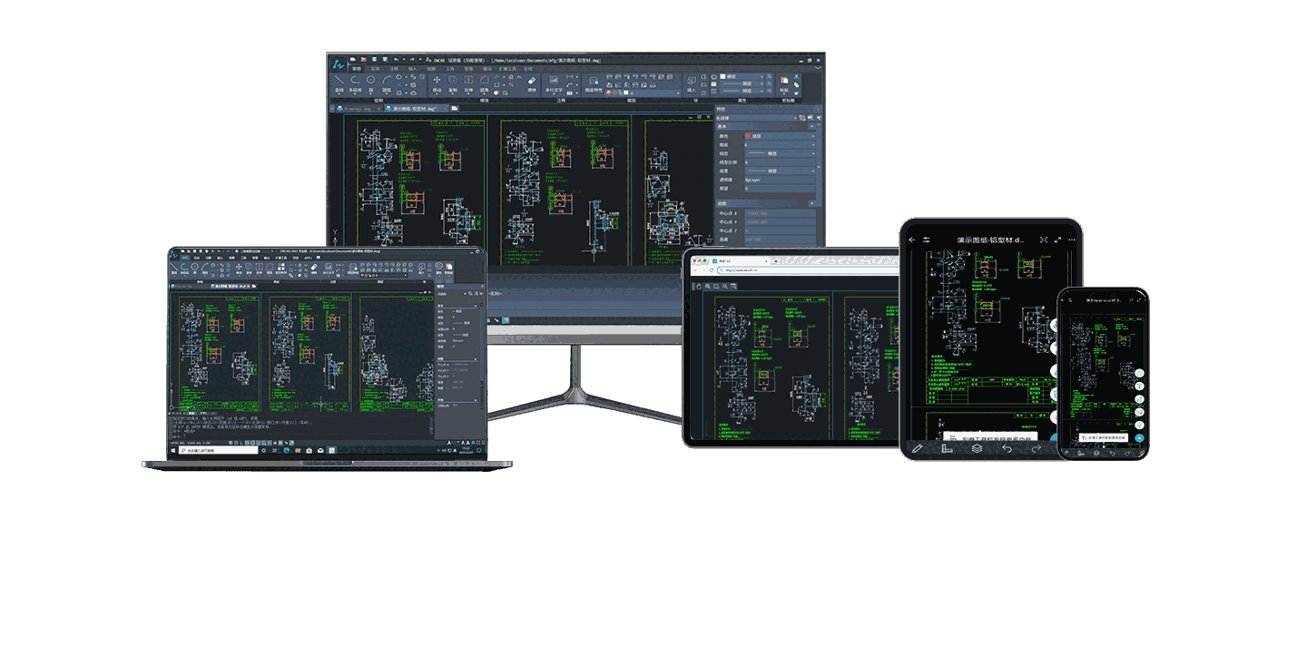Screen dimensions: 1307x646
Task: Click the ZWCAD application logo on the monitor
Action: (x=338, y=65)
